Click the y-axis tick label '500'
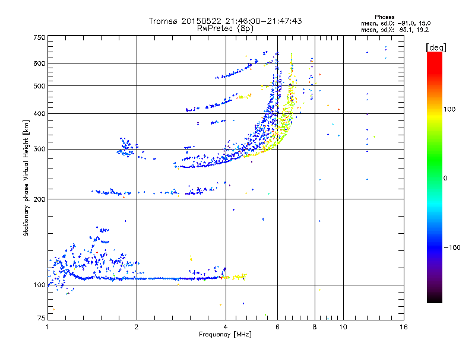Viewport: 475px width, 356px height. 40,86
